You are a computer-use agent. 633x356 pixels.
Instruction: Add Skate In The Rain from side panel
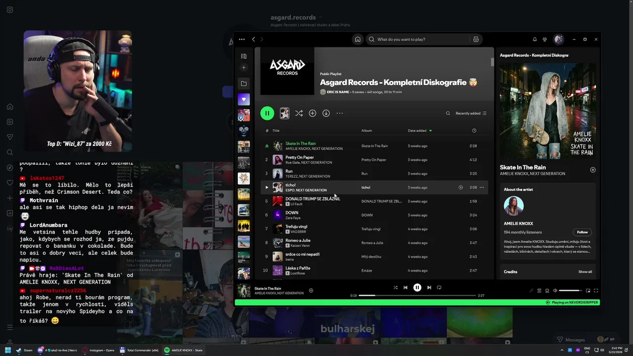click(593, 170)
